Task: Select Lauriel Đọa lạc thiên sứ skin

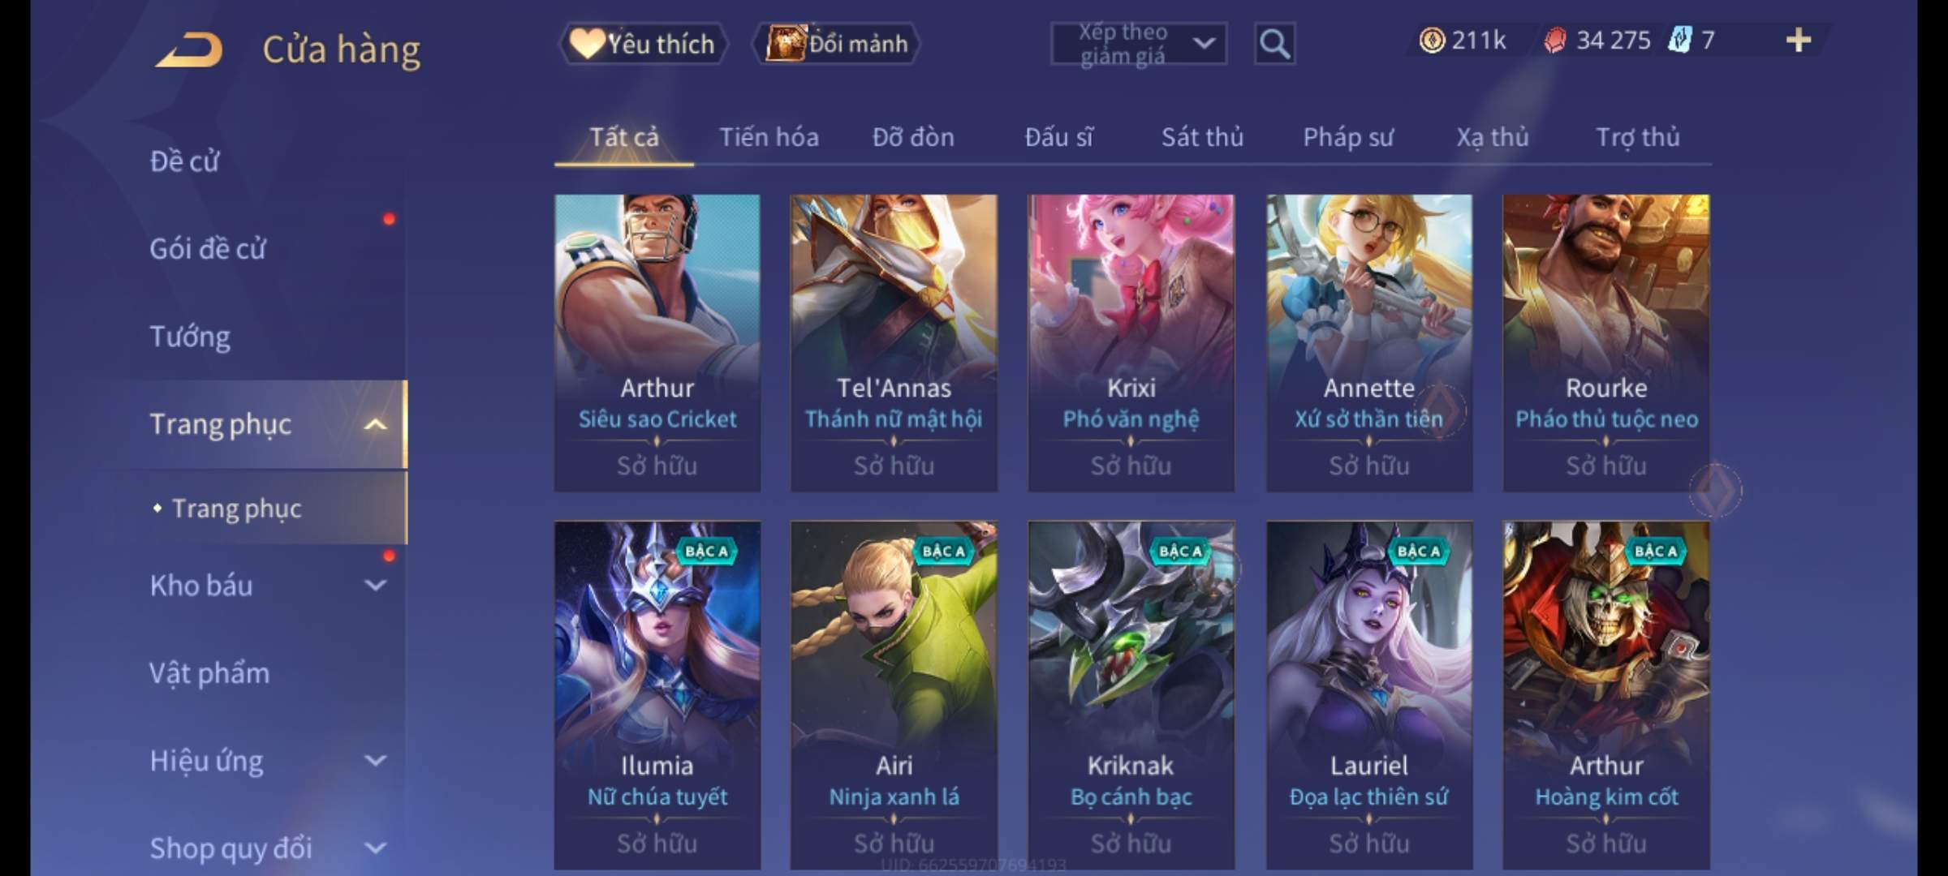Action: click(1368, 695)
